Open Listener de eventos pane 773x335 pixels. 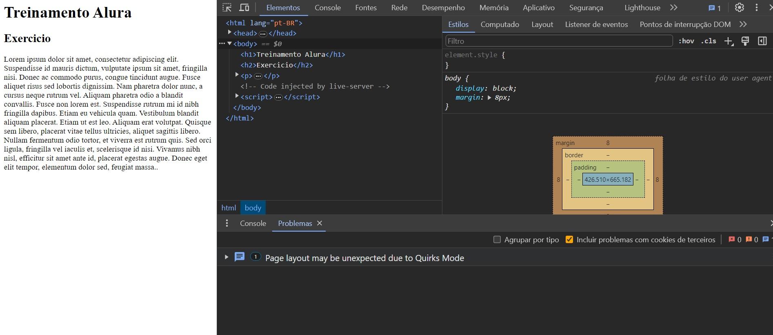596,25
